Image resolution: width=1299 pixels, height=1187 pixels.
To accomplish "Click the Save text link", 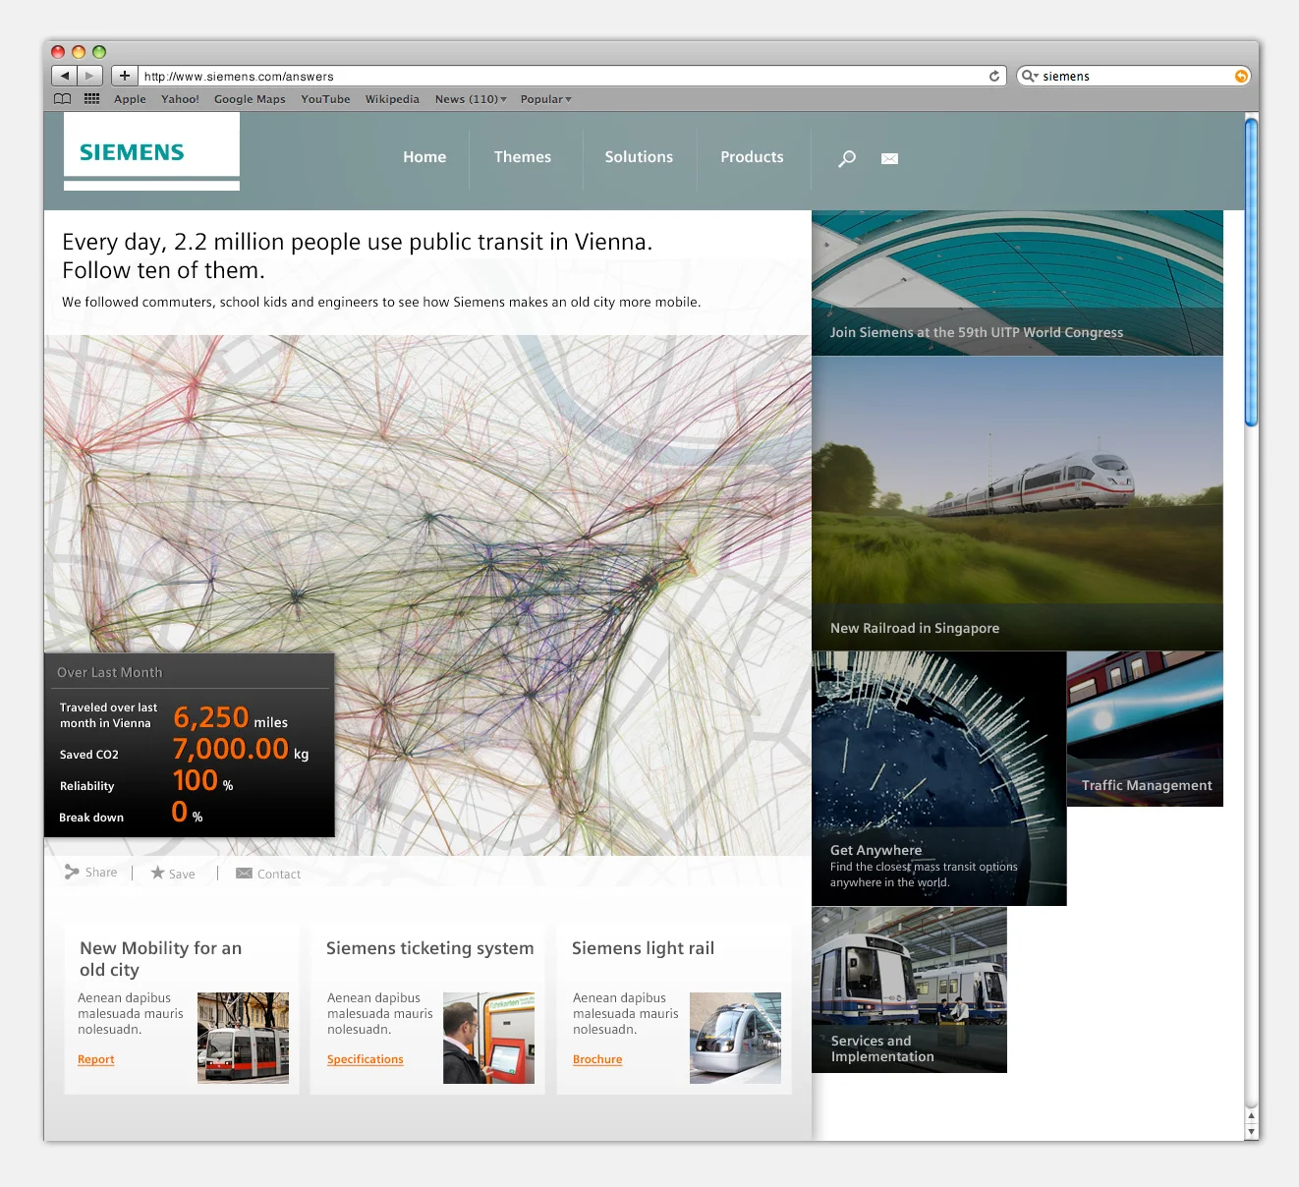I will (x=182, y=874).
